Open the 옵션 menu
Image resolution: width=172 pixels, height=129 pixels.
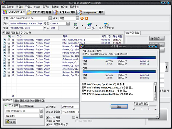[55, 7]
